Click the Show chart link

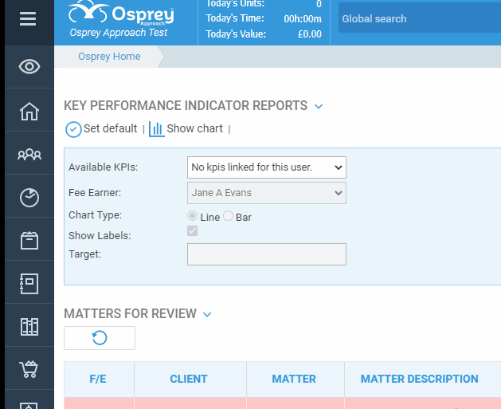pyautogui.click(x=194, y=128)
